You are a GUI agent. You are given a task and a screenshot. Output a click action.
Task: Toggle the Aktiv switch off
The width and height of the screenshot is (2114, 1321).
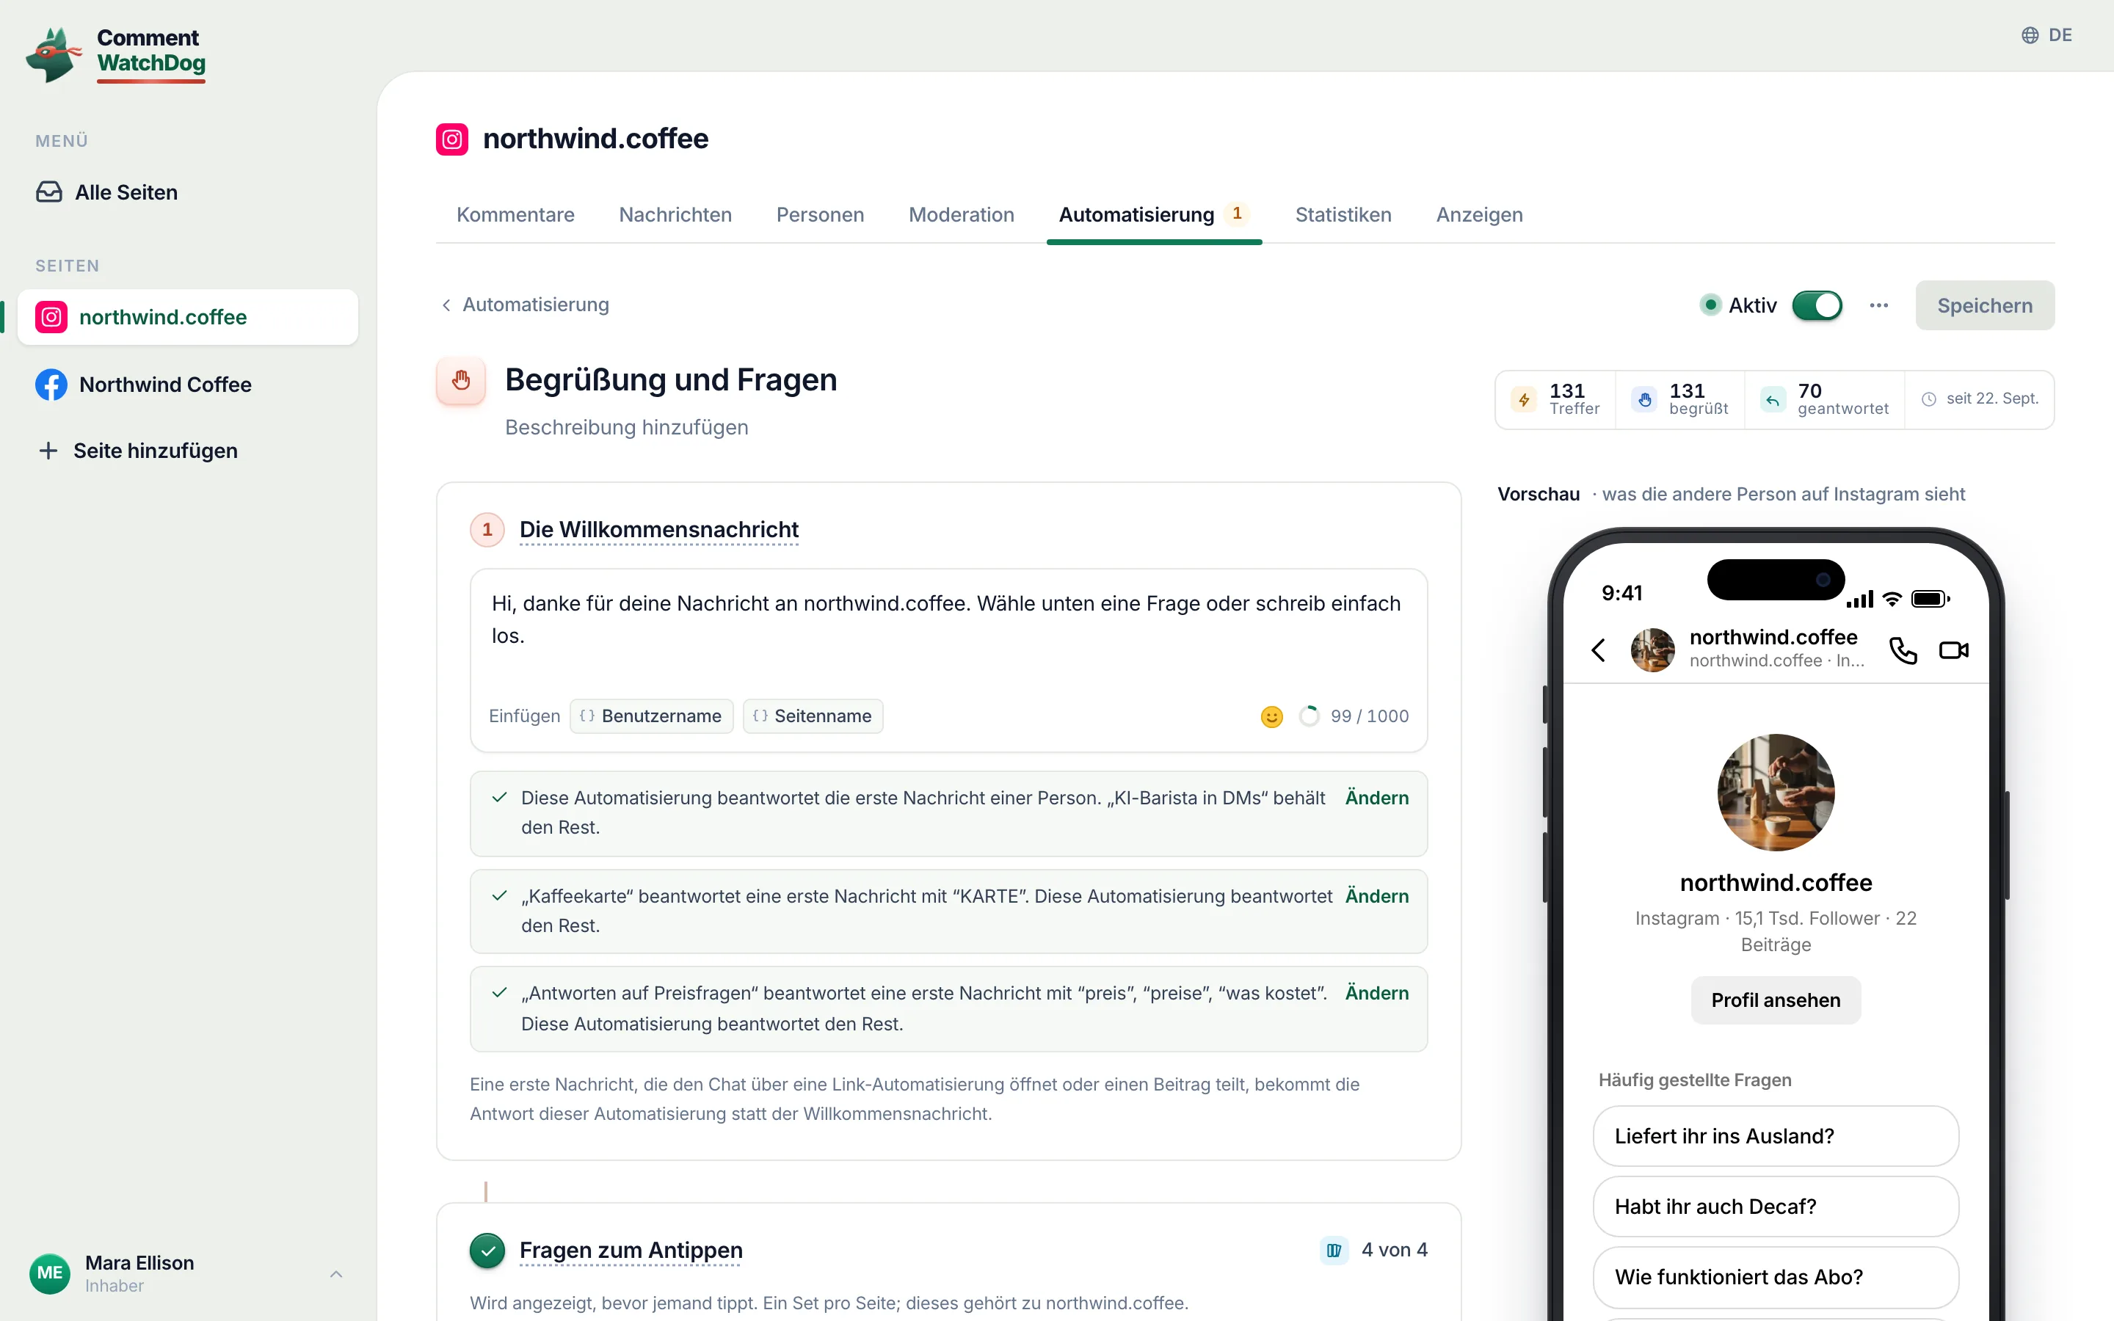[1817, 306]
